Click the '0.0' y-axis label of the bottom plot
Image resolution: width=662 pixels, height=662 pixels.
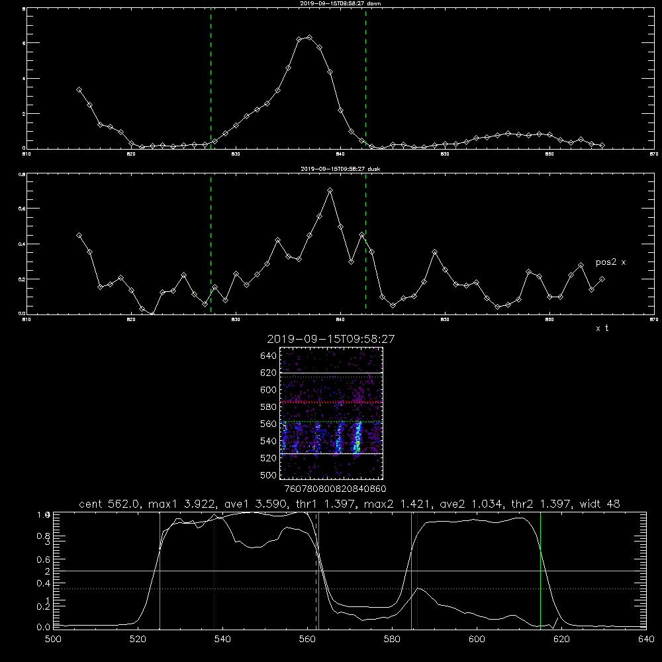pyautogui.click(x=44, y=627)
